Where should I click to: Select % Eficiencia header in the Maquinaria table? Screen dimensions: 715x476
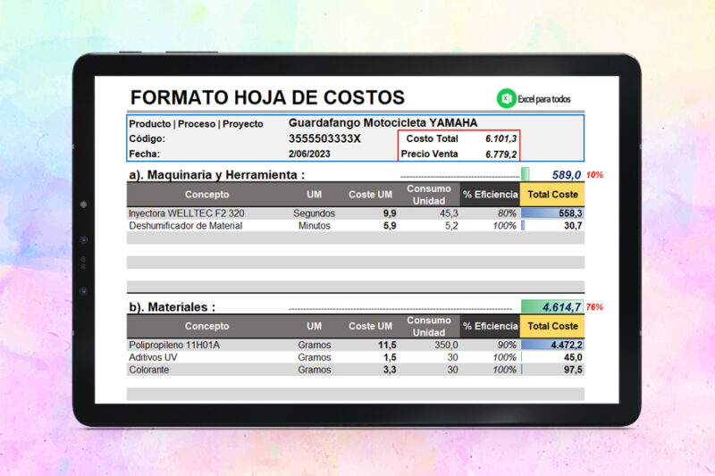click(x=490, y=195)
